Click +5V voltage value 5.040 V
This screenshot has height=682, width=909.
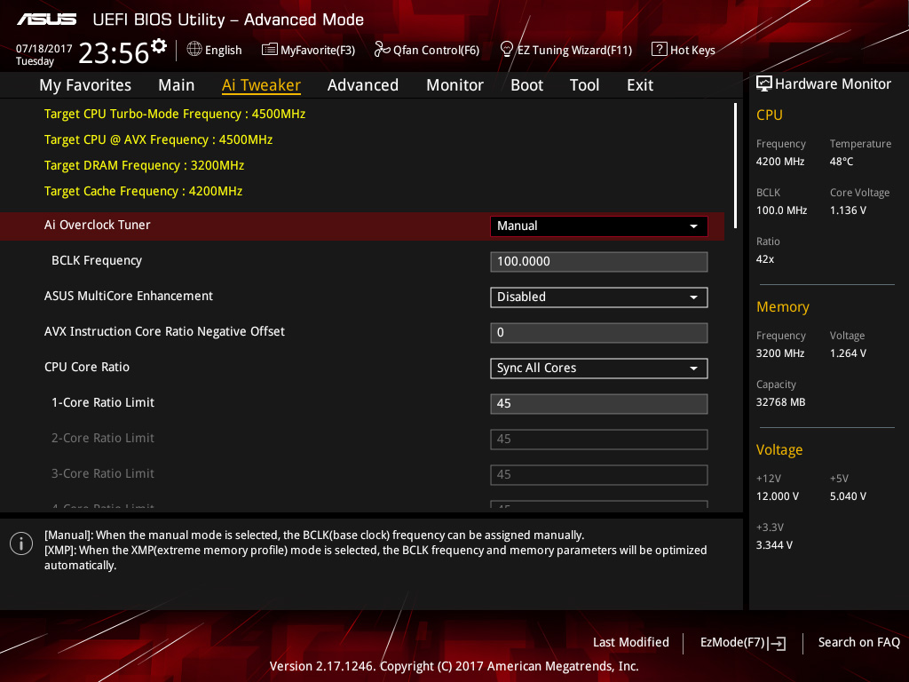point(848,496)
